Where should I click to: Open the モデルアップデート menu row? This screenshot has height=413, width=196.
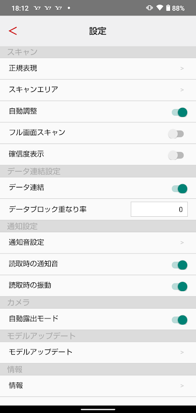coord(98,352)
